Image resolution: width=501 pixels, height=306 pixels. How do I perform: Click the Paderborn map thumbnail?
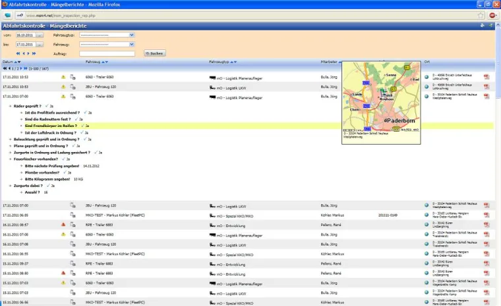381,102
